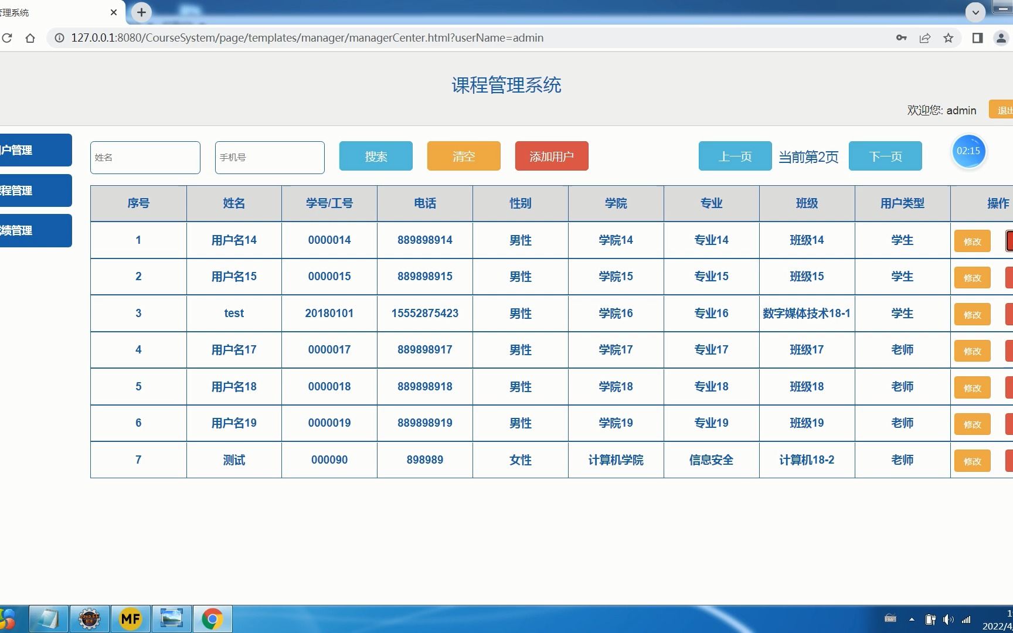
Task: Click the yellow MF icon on the taskbar
Action: pos(130,618)
